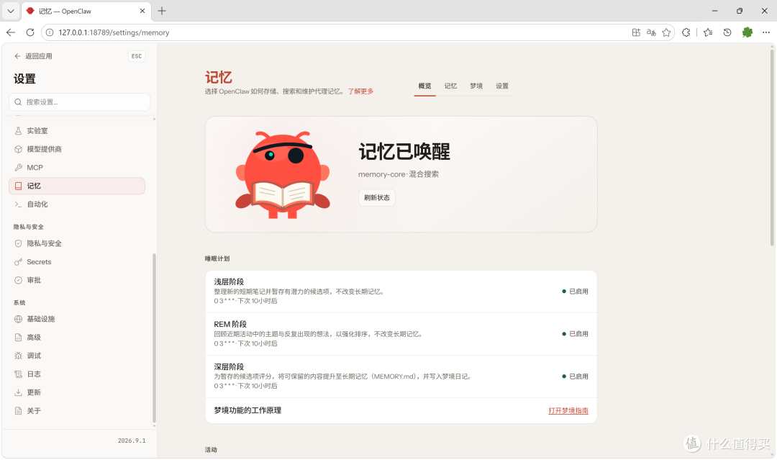Open 高级 settings
The width and height of the screenshot is (777, 460).
pos(77,337)
